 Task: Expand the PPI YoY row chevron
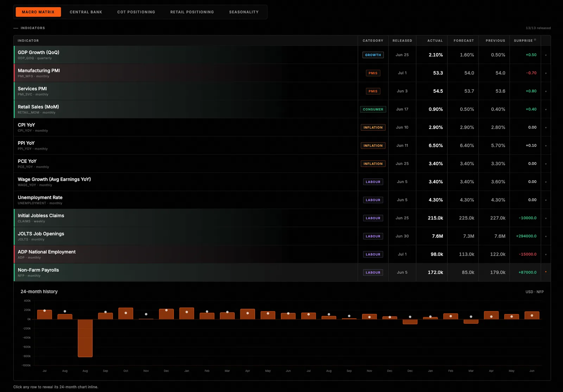(x=546, y=146)
